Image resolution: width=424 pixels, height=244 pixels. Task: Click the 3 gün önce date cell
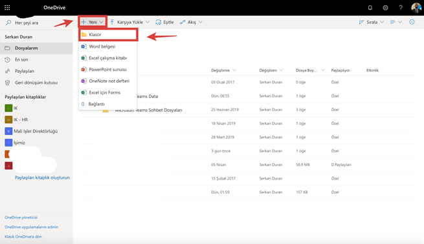click(x=221, y=151)
